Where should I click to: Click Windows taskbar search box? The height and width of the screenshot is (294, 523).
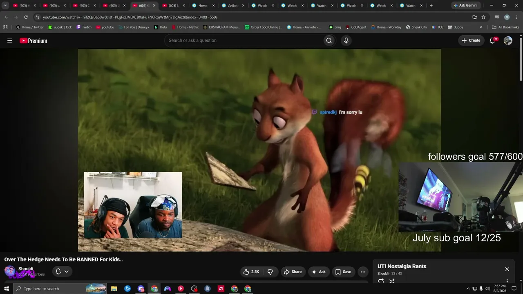pyautogui.click(x=60, y=289)
